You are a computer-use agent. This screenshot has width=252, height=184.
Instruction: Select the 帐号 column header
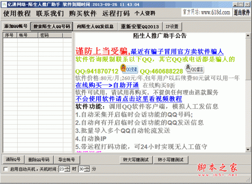pos(27,35)
